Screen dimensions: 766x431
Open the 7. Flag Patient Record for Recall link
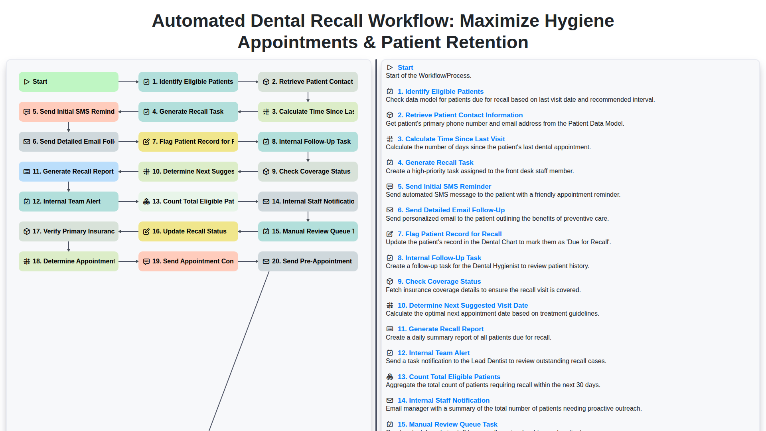pos(450,234)
